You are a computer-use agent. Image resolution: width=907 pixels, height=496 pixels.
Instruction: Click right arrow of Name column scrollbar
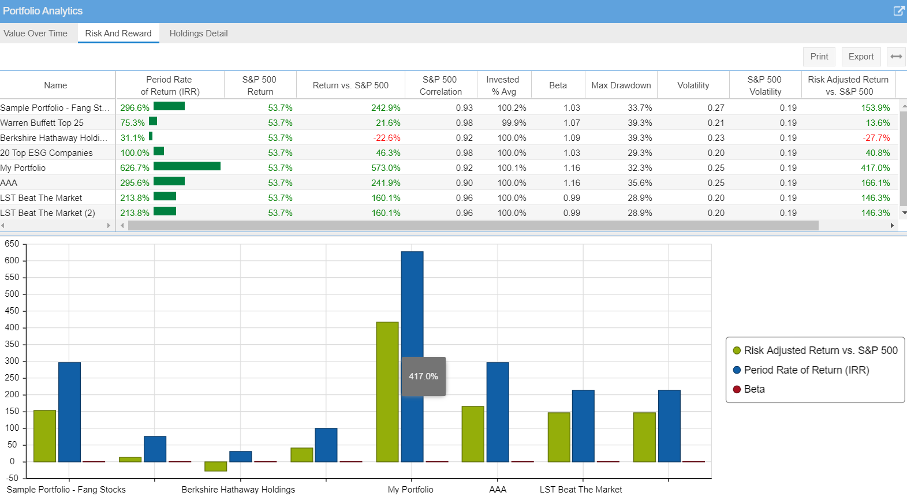109,226
